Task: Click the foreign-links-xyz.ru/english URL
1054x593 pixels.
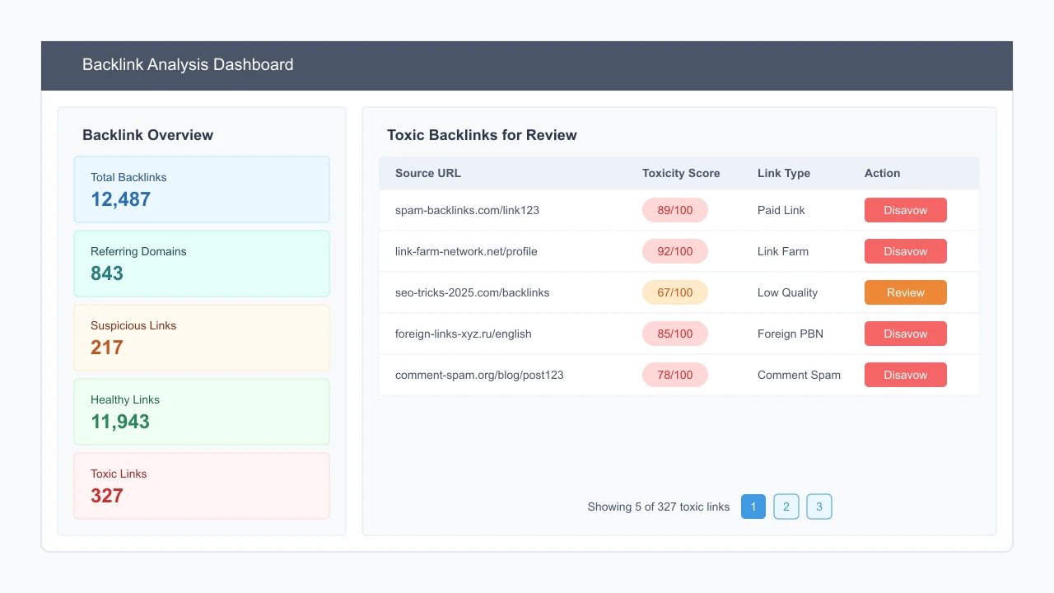Action: coord(464,334)
